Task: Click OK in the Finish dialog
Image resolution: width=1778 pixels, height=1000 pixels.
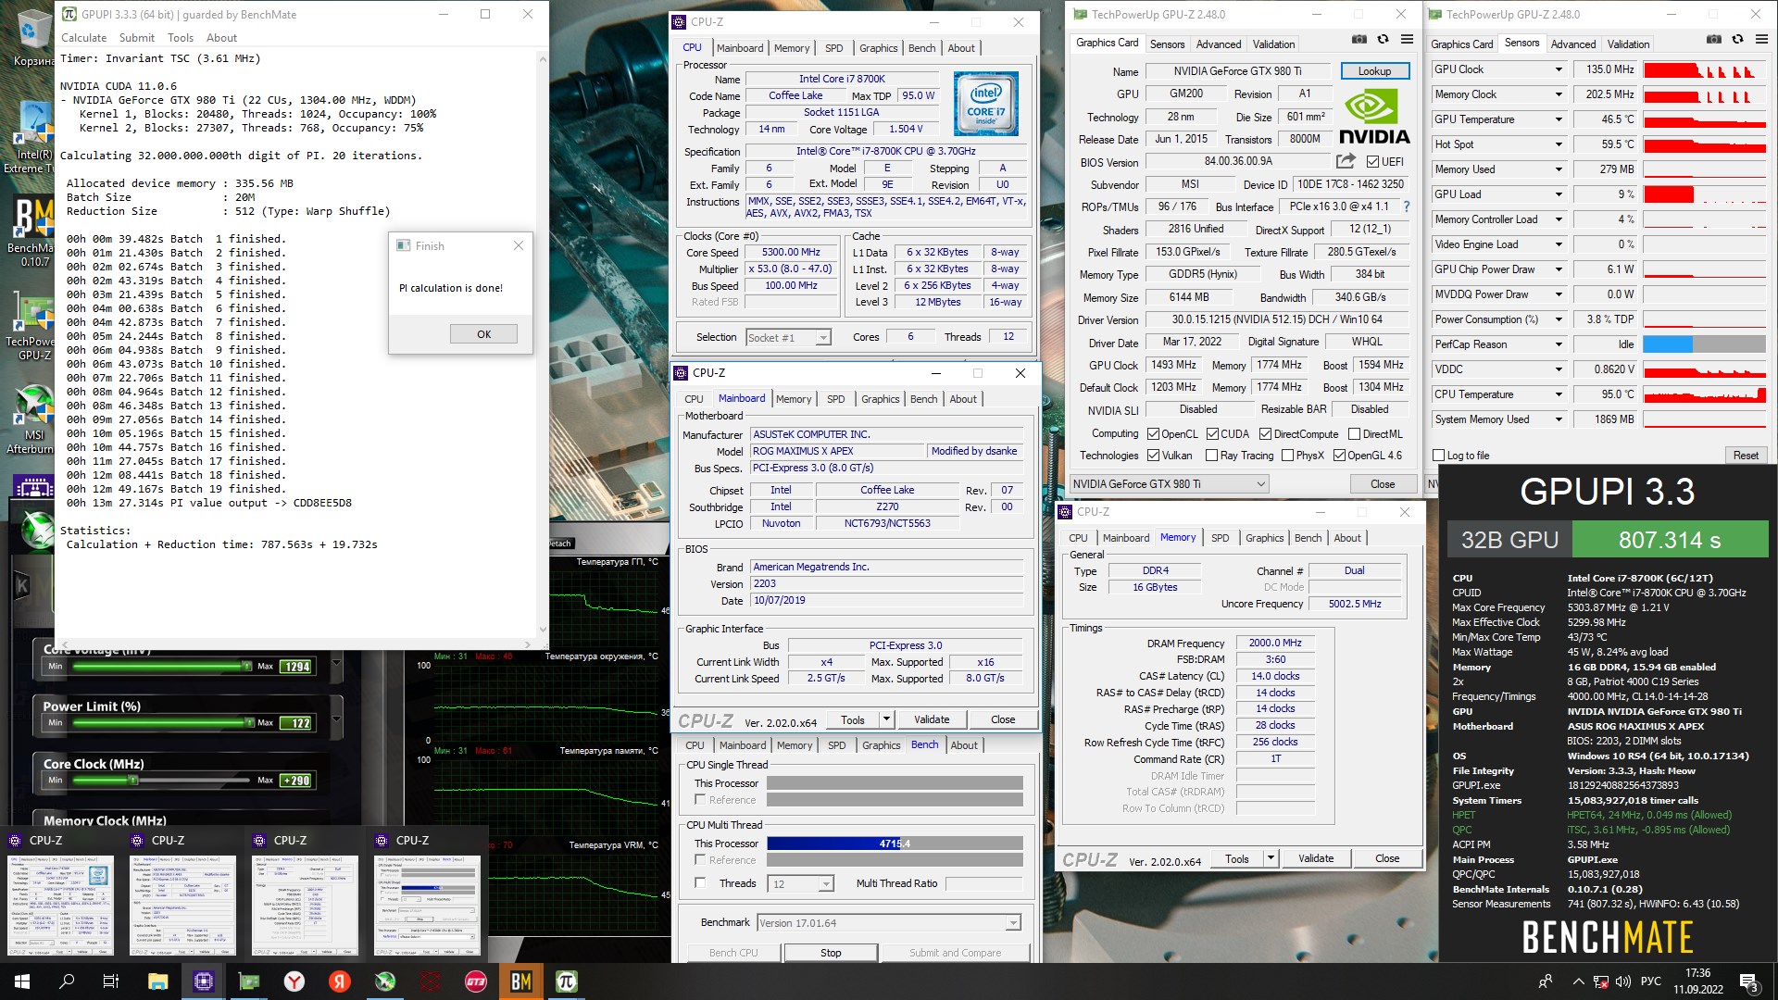Action: 483,334
